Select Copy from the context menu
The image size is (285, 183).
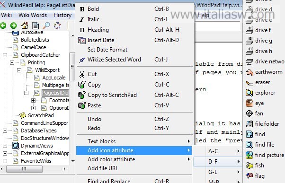point(134,85)
